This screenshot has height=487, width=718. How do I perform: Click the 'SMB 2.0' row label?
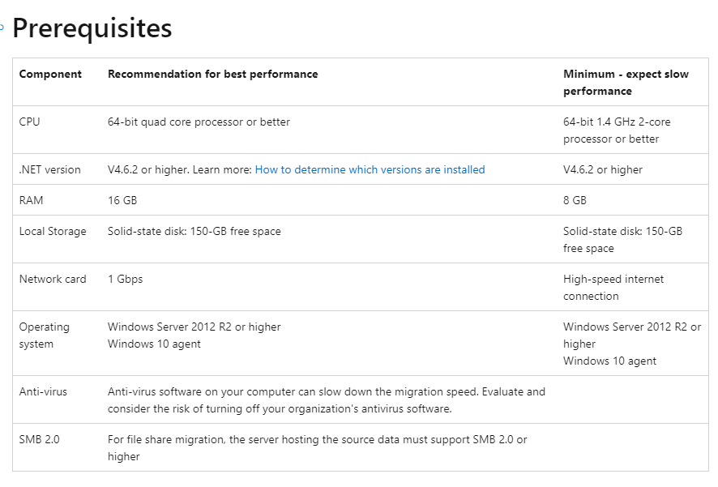click(39, 439)
